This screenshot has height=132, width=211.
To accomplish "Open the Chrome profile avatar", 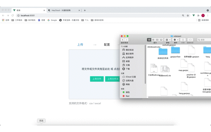I will (203, 16).
